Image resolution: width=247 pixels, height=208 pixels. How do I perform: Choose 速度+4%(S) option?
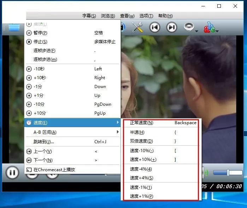[x=161, y=178]
